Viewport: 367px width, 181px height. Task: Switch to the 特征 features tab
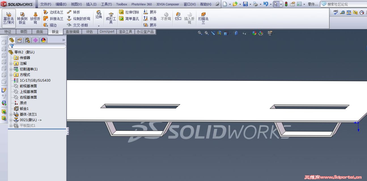(x=8, y=32)
